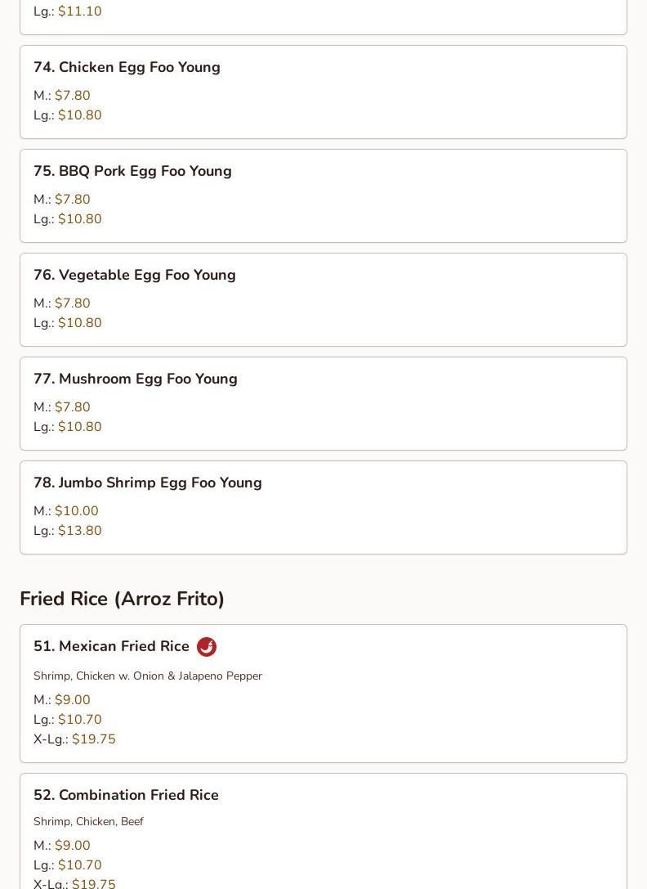Click the $10.70 large Mexican Fried Rice price
Viewport: 647px width, 889px height.
click(80, 720)
